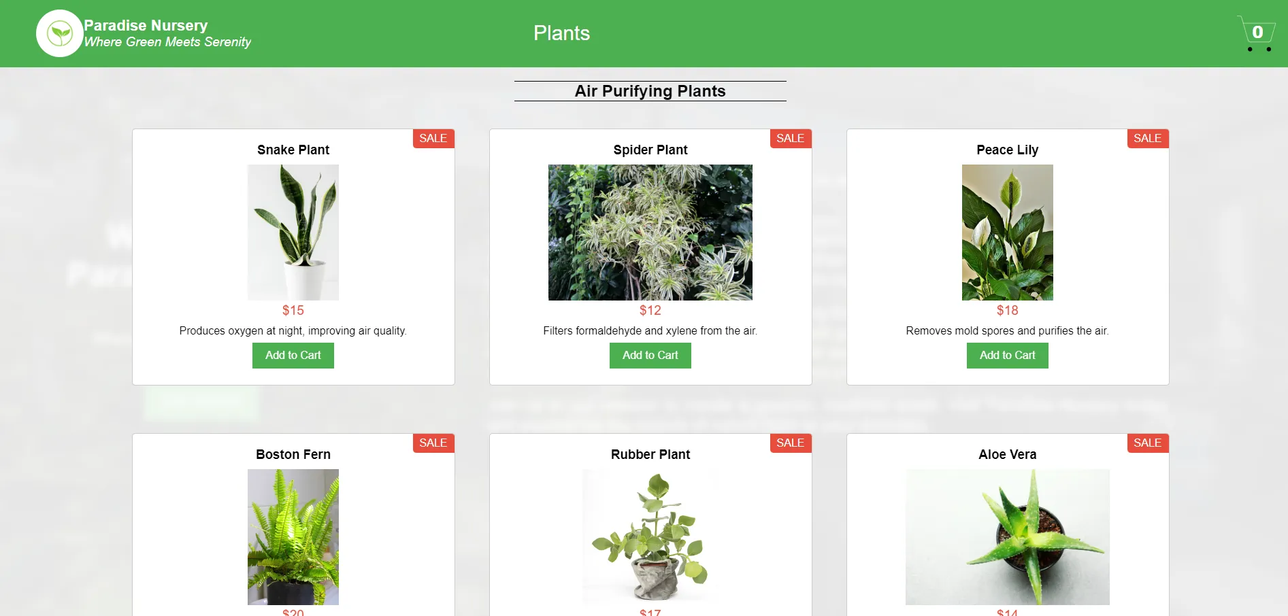Click the SALE badge on Aloe Vera
The height and width of the screenshot is (616, 1288).
pyautogui.click(x=1148, y=443)
